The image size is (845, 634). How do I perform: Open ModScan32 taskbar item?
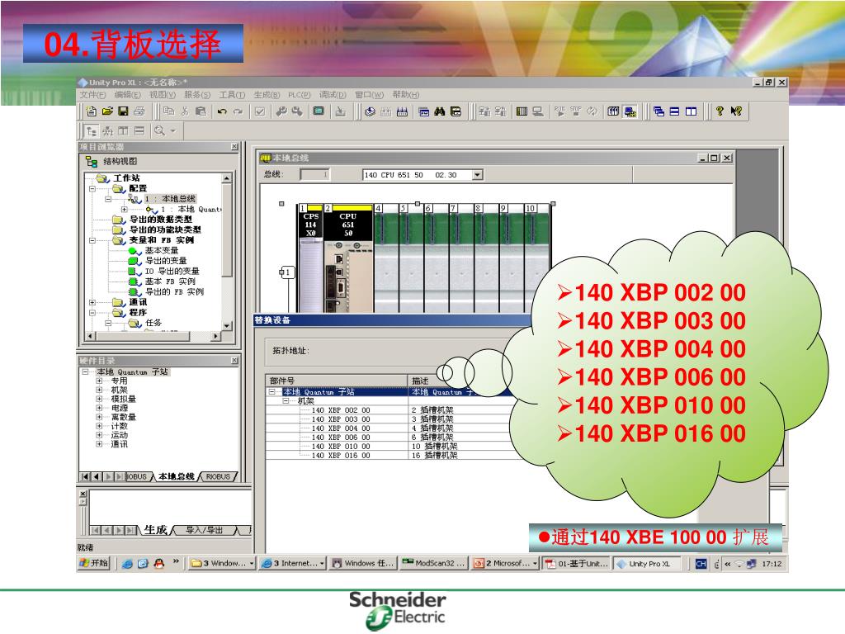point(434,563)
